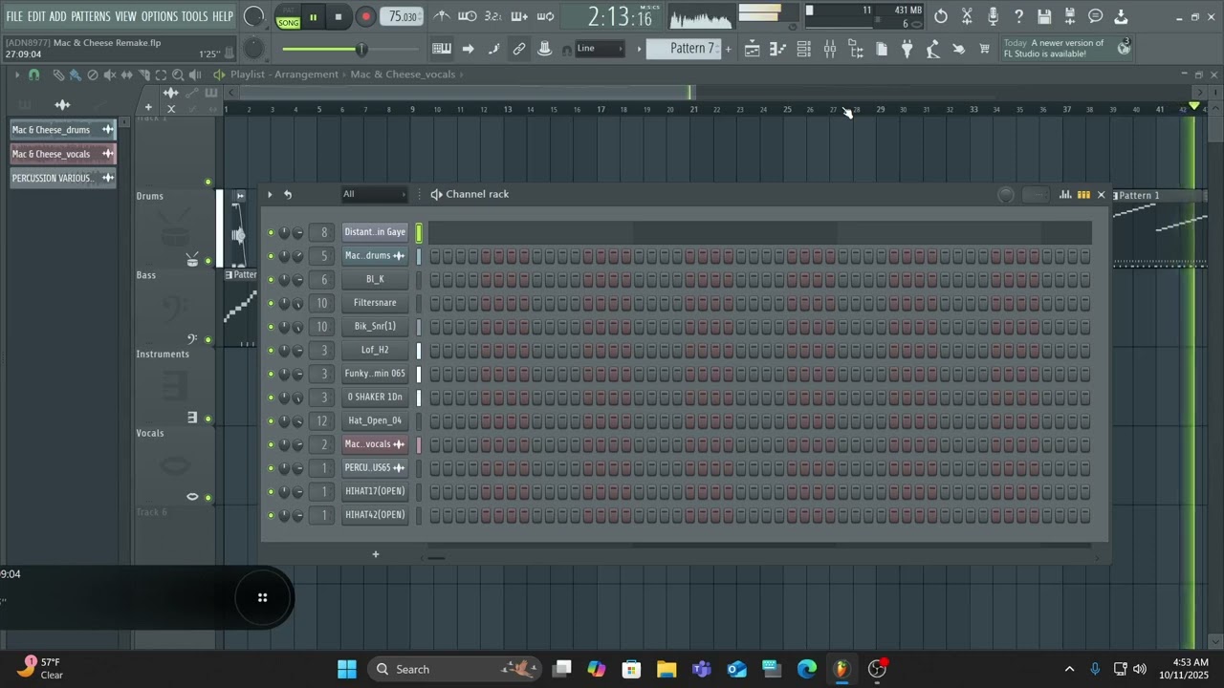Stop playback with the stop button
Image resolution: width=1224 pixels, height=688 pixels.
click(339, 17)
